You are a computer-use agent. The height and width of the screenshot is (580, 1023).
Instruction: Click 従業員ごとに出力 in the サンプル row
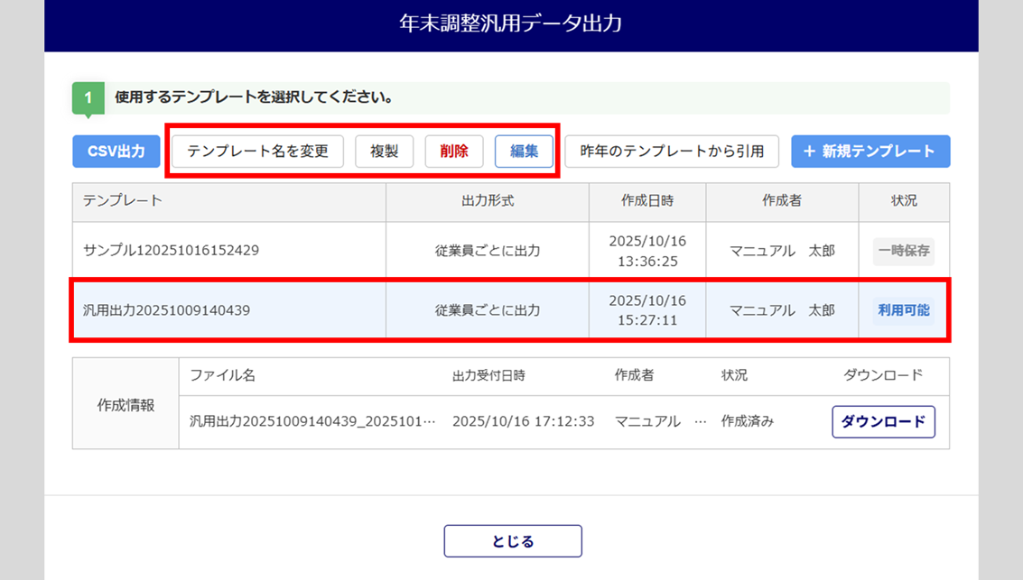pyautogui.click(x=488, y=251)
